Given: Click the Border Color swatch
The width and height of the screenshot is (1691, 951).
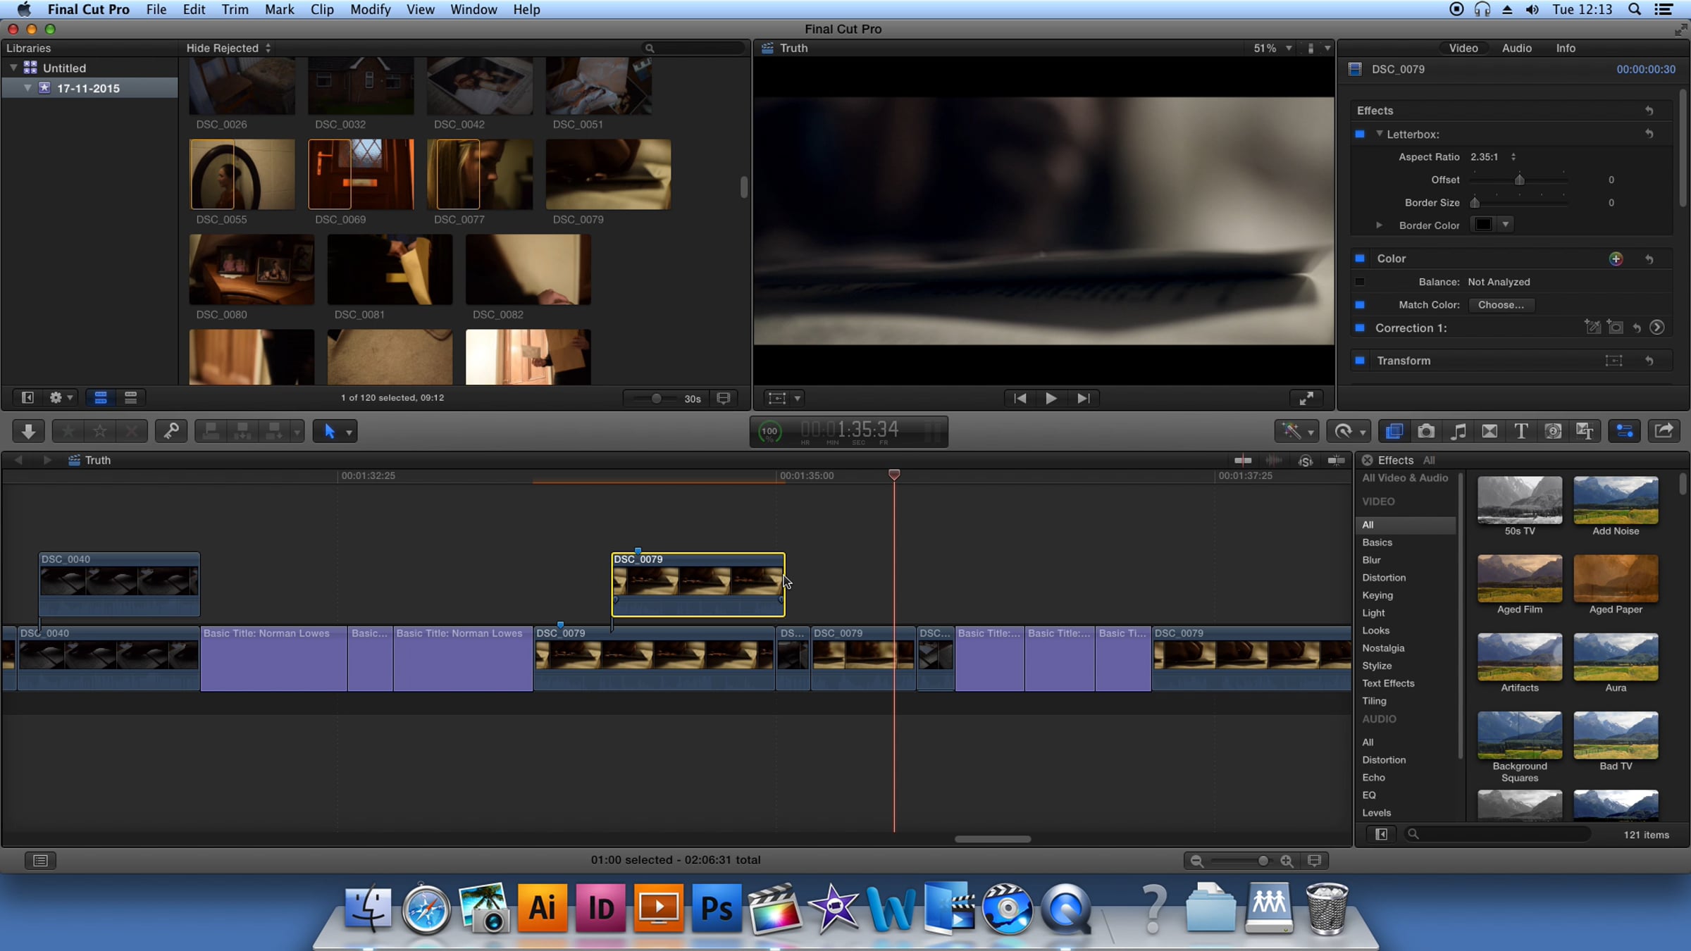Looking at the screenshot, I should click(1483, 225).
